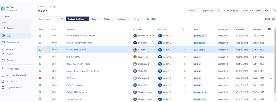
Task: Open Project pages in sidebar
Action: pyautogui.click(x=13, y=69)
